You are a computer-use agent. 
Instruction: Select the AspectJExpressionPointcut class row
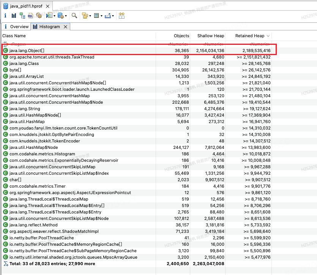pyautogui.click(x=136, y=193)
